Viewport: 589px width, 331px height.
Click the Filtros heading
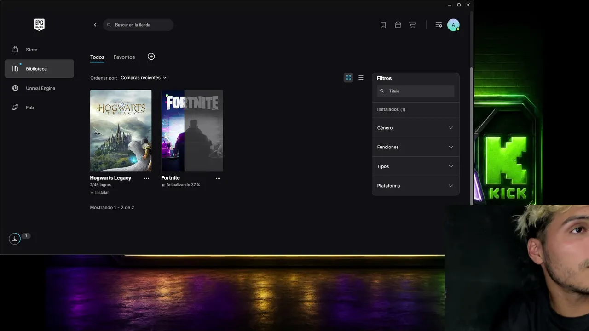[384, 78]
